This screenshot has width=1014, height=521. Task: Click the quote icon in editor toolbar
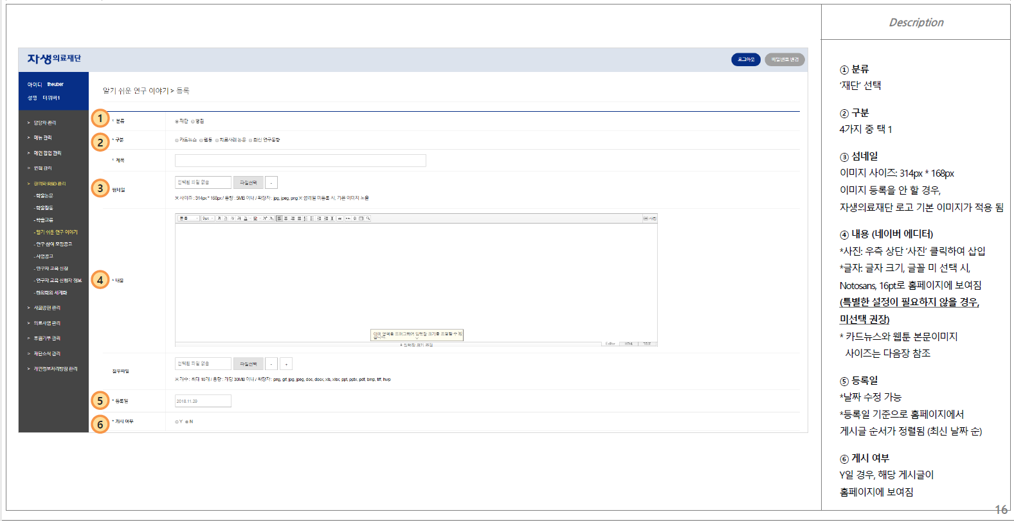pos(340,218)
